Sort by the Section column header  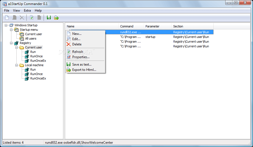[192, 26]
